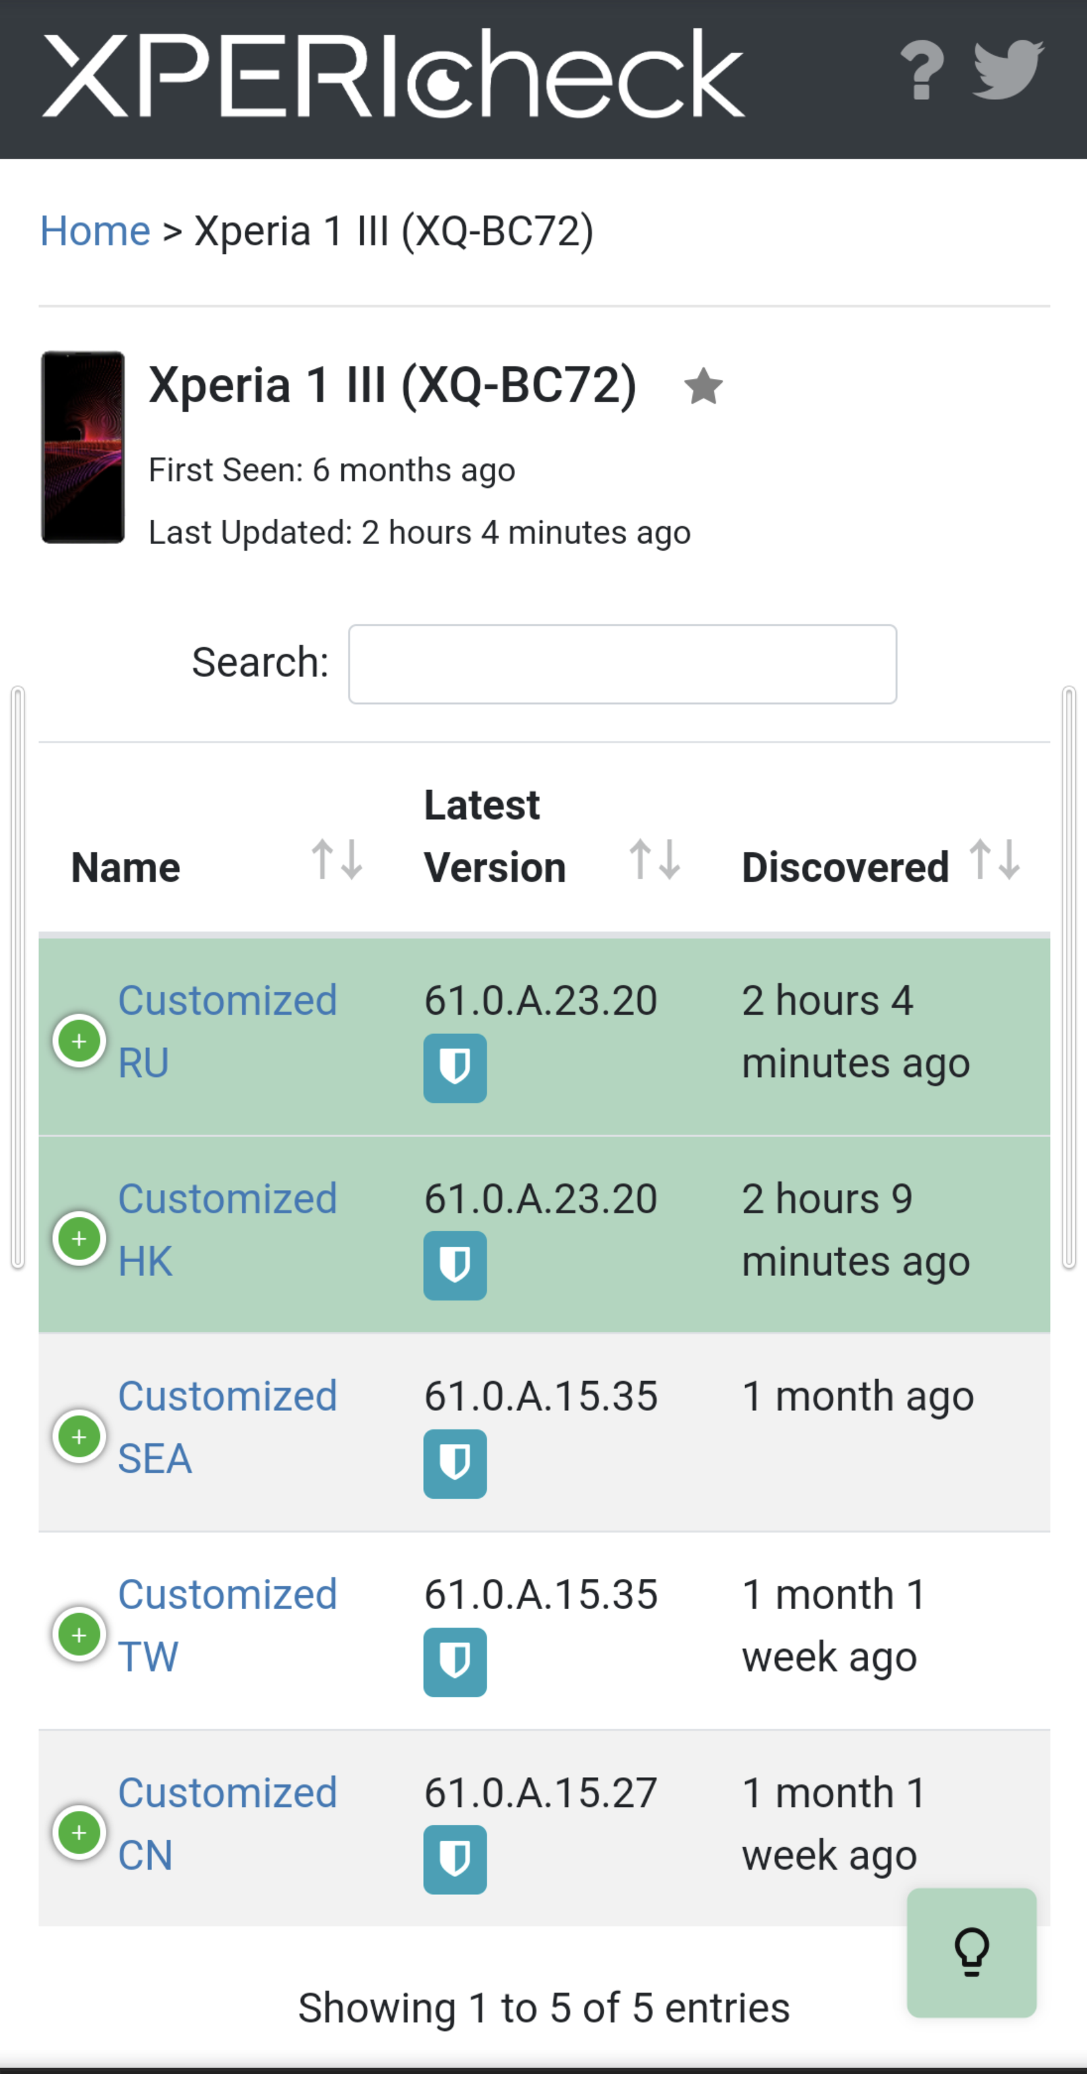Expand the Customized RU row details

click(x=79, y=1041)
